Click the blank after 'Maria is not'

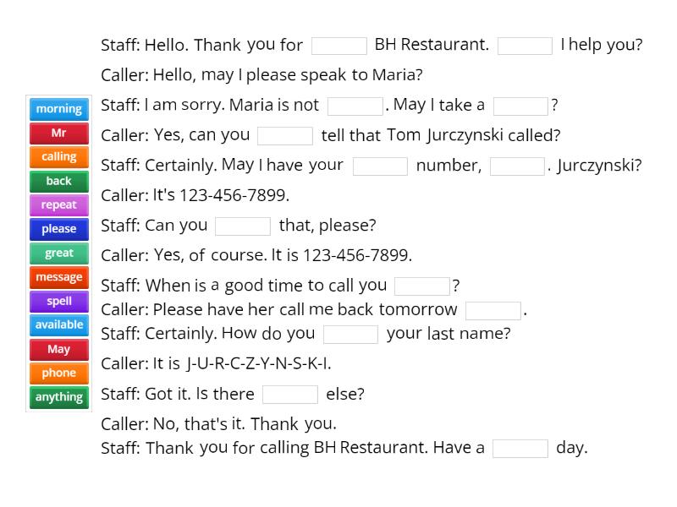click(355, 106)
